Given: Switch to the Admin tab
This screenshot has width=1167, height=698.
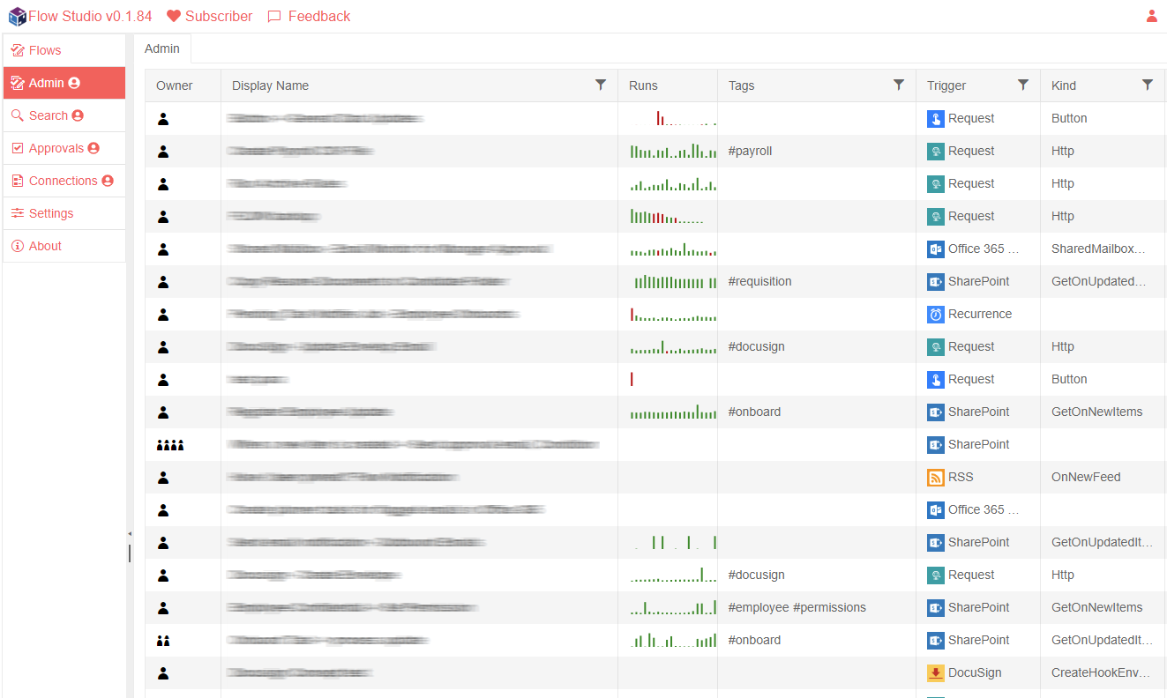Looking at the screenshot, I should (x=162, y=48).
